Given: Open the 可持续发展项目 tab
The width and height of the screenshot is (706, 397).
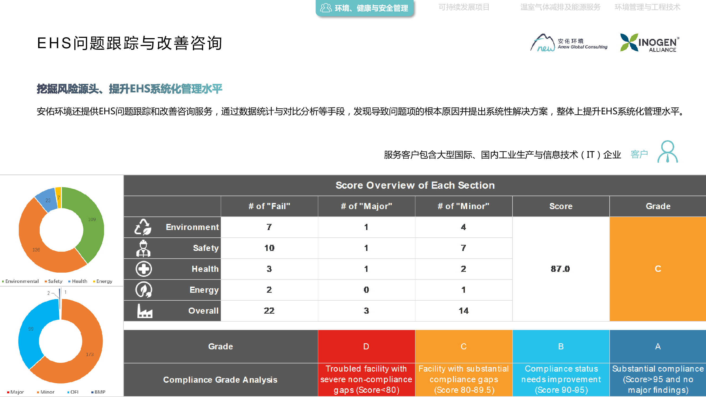Looking at the screenshot, I should click(464, 7).
